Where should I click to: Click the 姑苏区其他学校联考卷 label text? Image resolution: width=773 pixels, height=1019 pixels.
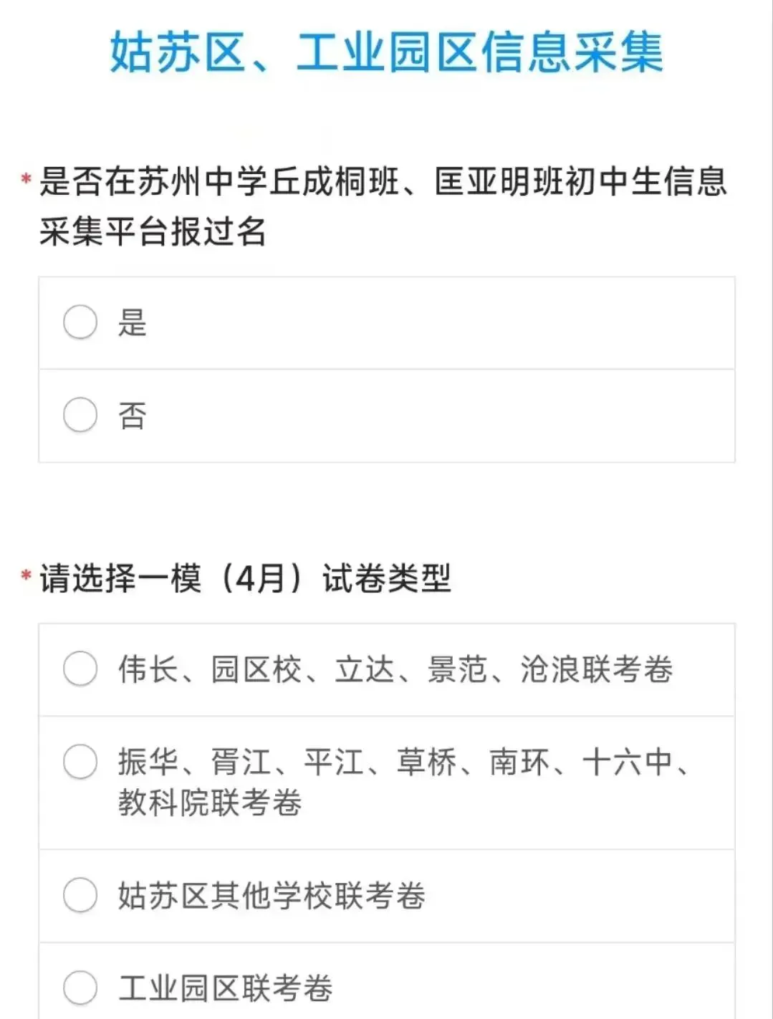pyautogui.click(x=272, y=896)
